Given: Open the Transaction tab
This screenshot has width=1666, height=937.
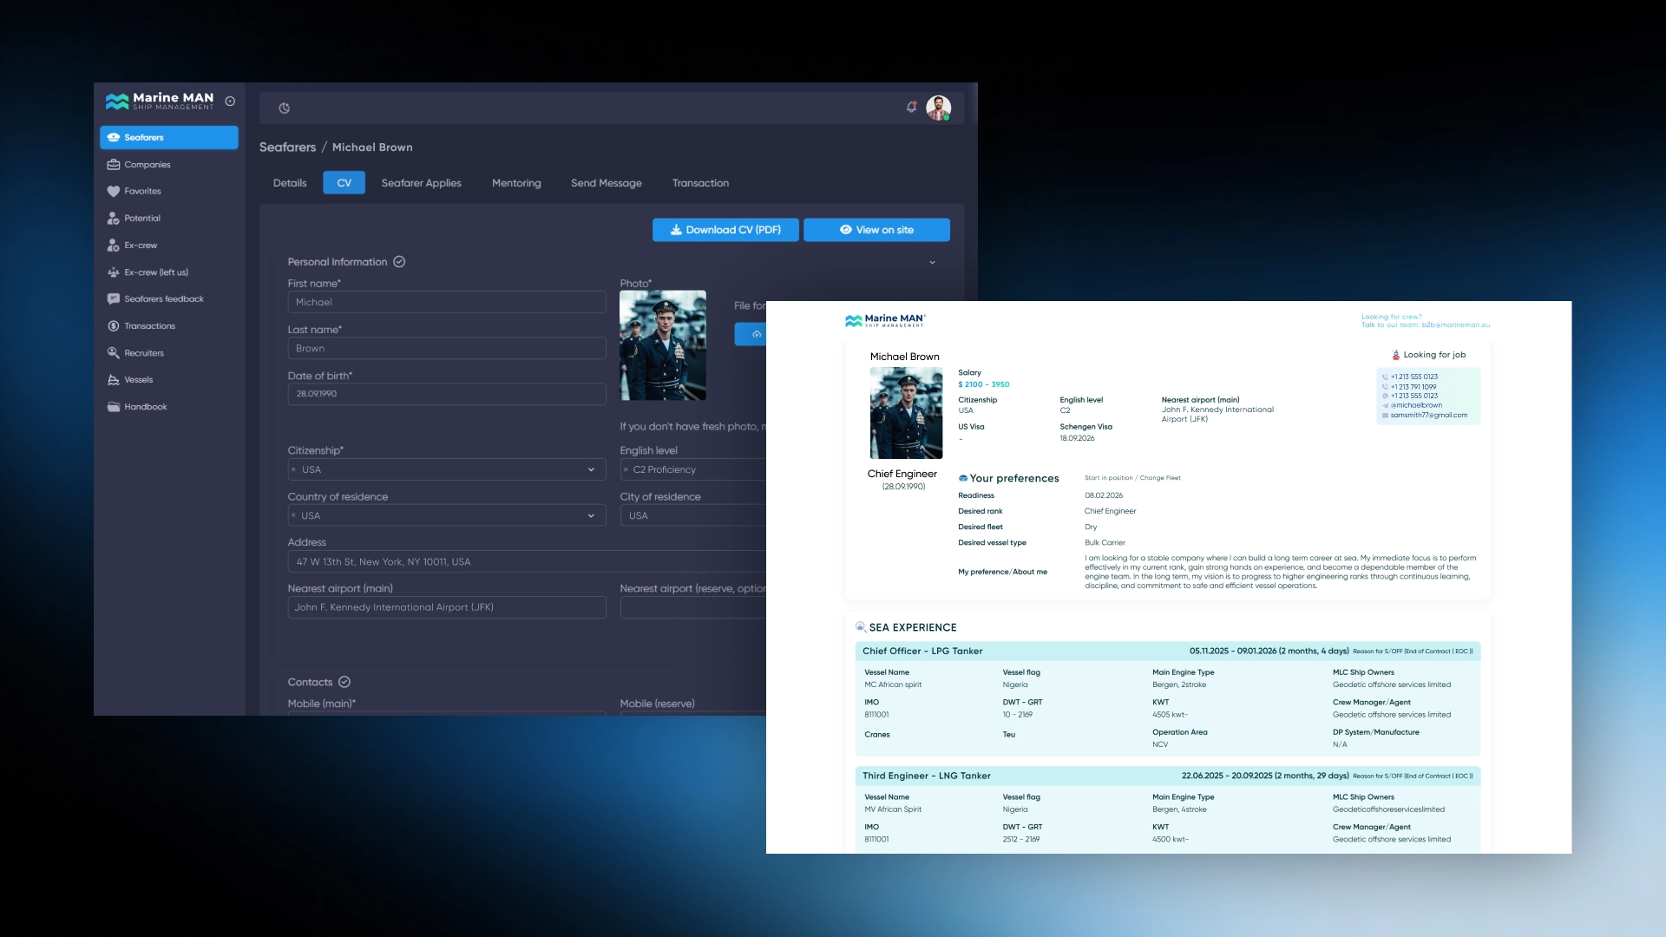Looking at the screenshot, I should click(700, 183).
